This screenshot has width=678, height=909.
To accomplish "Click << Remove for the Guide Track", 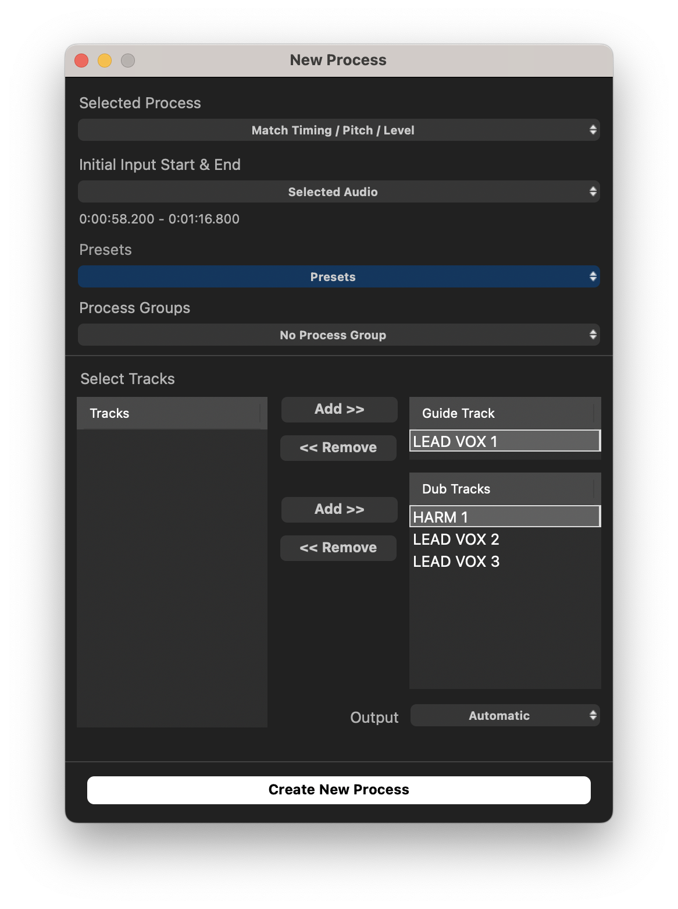I will pyautogui.click(x=338, y=448).
